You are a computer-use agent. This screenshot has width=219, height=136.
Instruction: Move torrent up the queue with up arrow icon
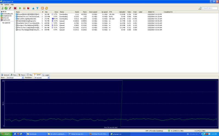coord(33,8)
